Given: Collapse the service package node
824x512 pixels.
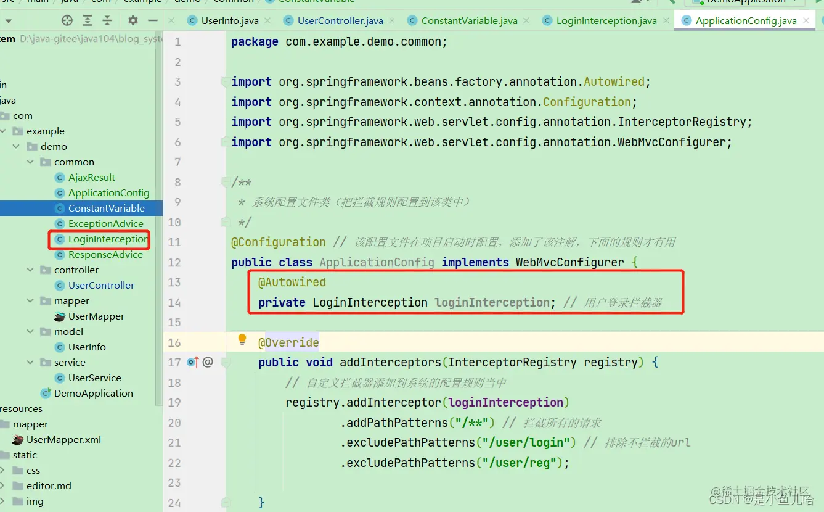Looking at the screenshot, I should [31, 362].
